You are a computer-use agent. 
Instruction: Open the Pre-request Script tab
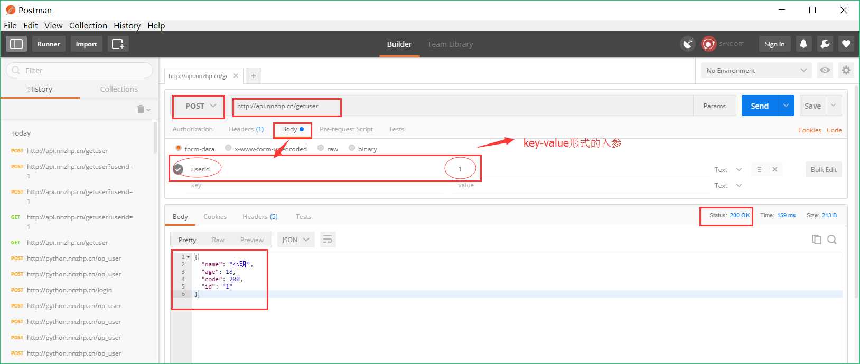(x=346, y=129)
